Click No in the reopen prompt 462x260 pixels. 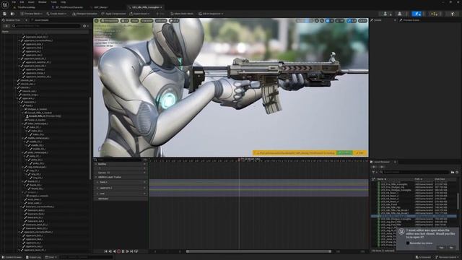click(x=451, y=248)
